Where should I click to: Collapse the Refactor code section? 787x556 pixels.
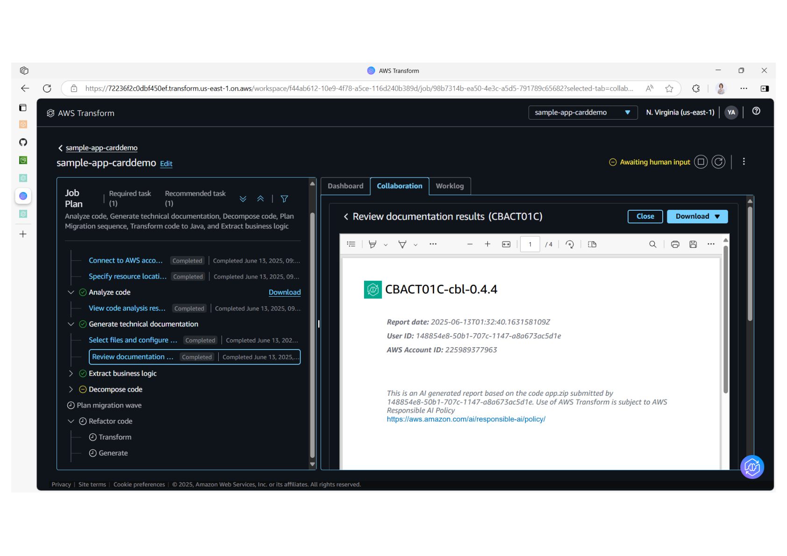pyautogui.click(x=71, y=421)
